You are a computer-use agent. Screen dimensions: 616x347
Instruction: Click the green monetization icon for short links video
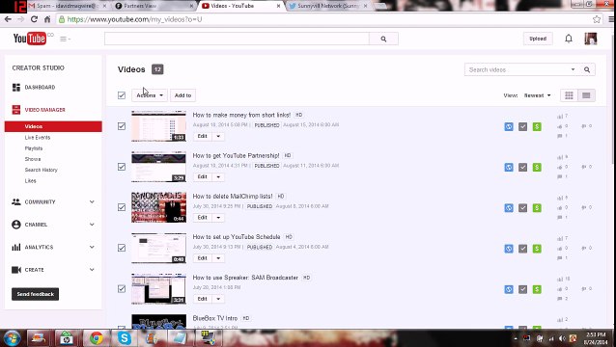[x=537, y=126]
